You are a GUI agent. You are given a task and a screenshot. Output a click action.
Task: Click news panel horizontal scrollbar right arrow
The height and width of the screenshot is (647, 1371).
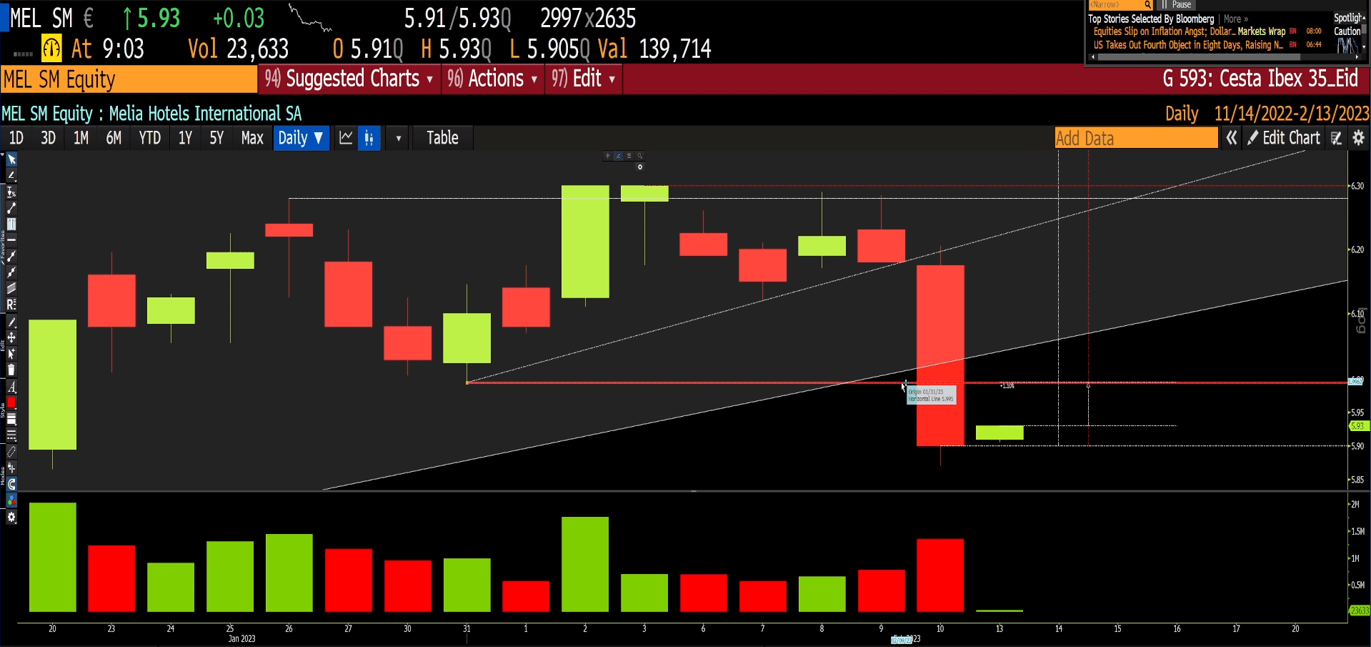coord(1356,57)
